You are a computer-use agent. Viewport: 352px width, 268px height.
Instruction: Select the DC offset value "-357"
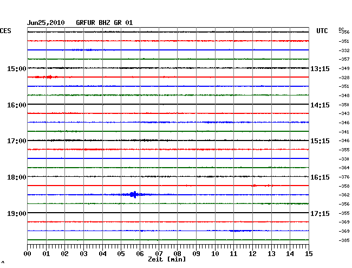click(x=344, y=59)
